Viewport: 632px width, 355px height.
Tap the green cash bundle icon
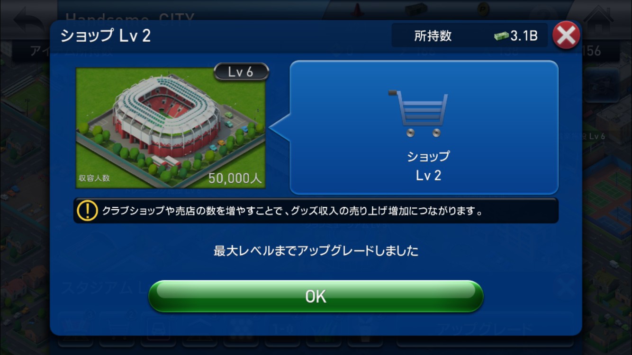point(501,36)
